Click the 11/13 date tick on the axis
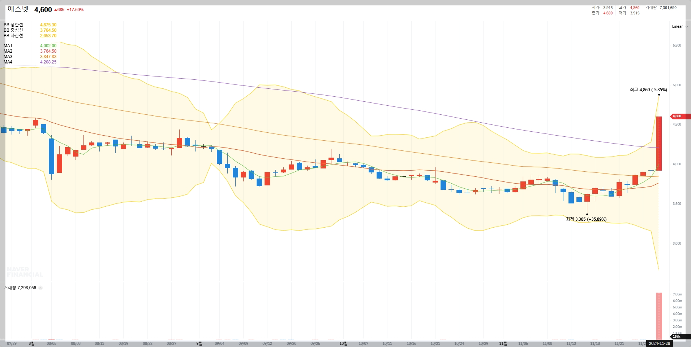 (x=571, y=343)
